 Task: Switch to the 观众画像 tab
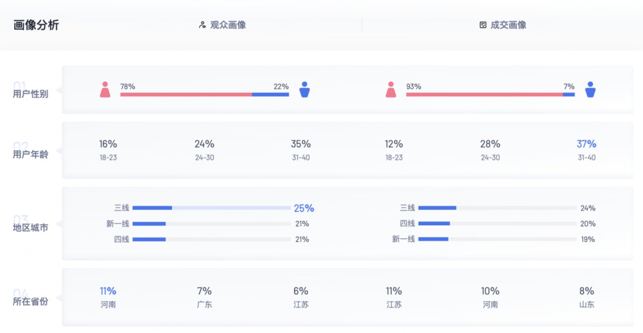click(228, 25)
